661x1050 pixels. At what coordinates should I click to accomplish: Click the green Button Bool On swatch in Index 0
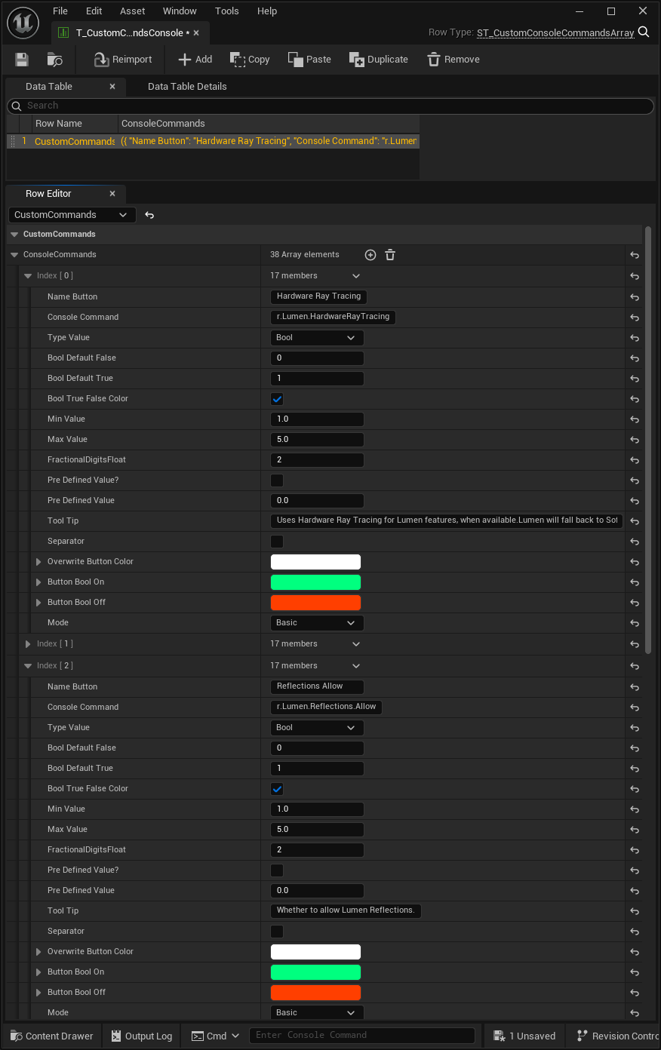(x=315, y=582)
